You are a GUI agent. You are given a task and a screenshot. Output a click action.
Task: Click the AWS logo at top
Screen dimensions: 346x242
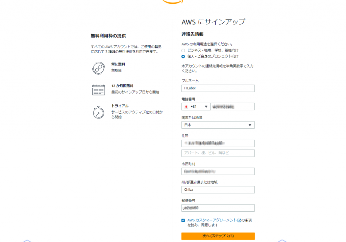coord(173,2)
